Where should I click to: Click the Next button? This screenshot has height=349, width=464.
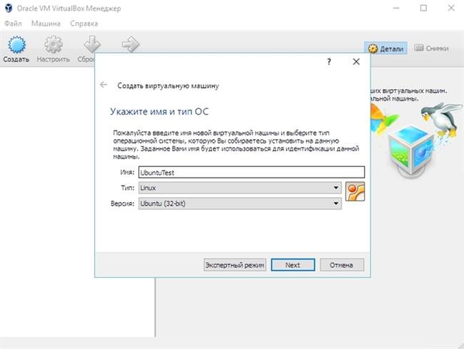(293, 265)
